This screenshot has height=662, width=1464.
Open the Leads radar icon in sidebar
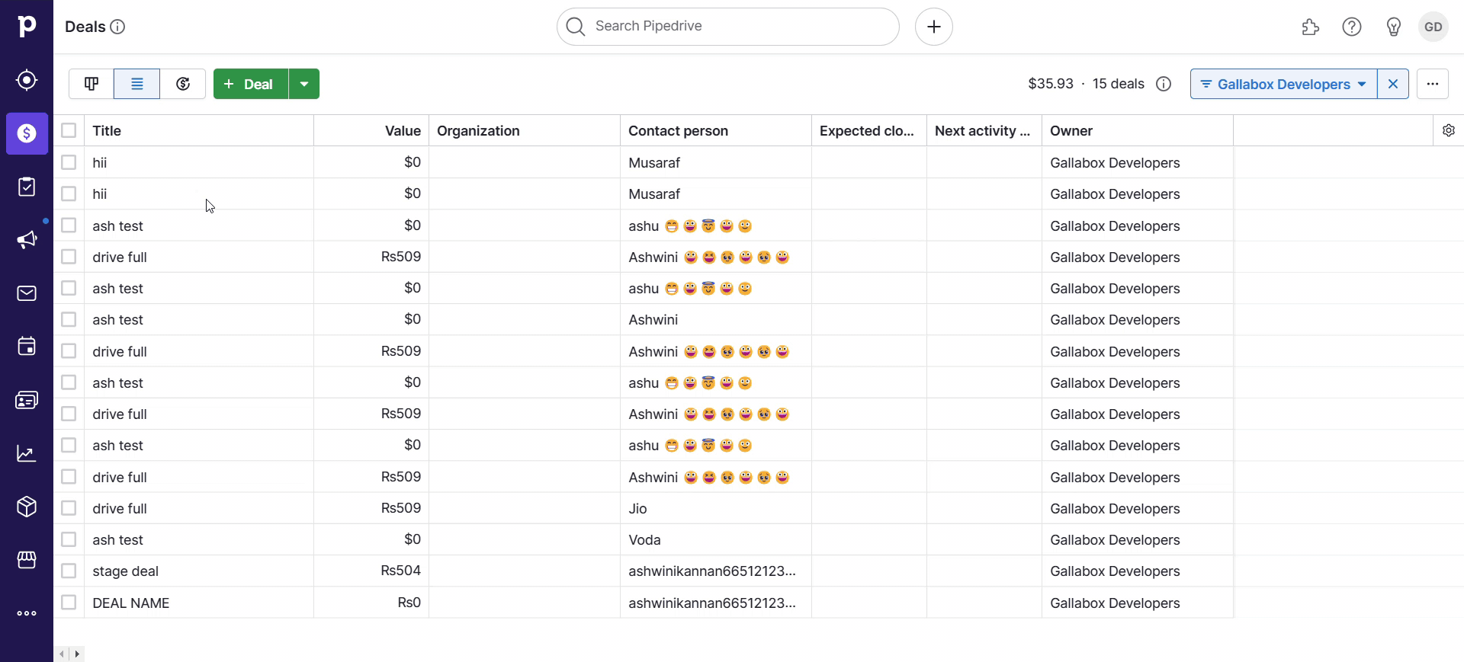point(27,80)
